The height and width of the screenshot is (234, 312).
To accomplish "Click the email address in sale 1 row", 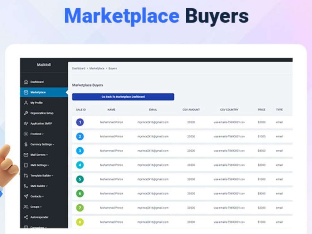I will [x=153, y=122].
